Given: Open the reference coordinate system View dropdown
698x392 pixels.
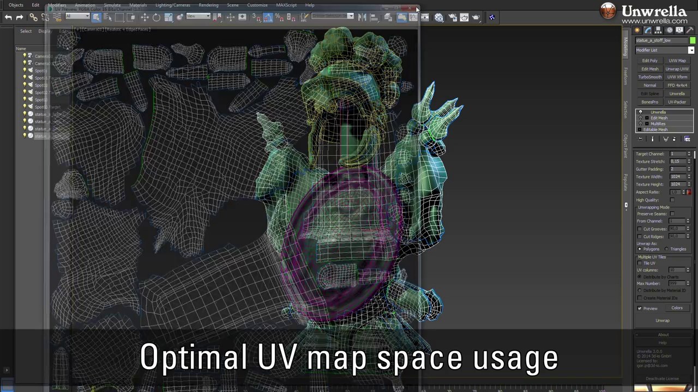Looking at the screenshot, I should pos(198,16).
